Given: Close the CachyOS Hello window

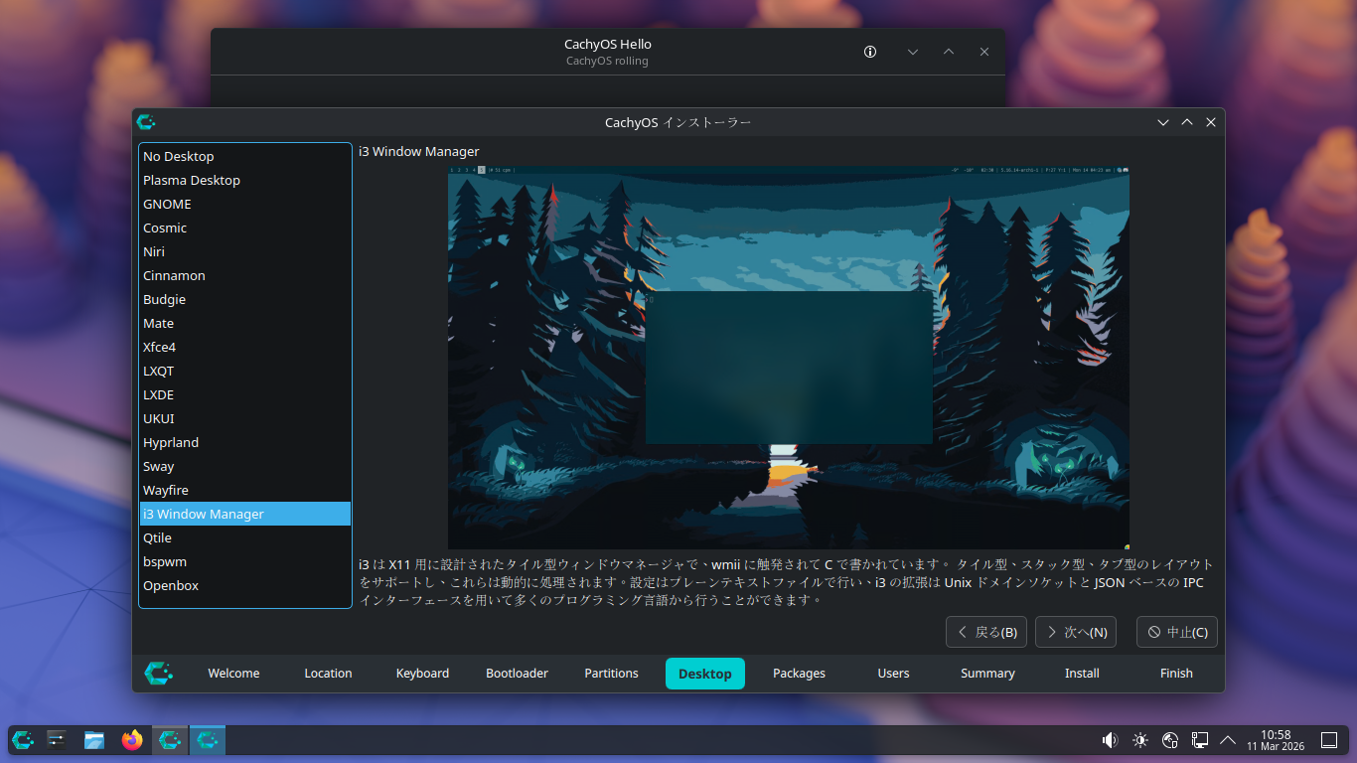Looking at the screenshot, I should point(984,52).
